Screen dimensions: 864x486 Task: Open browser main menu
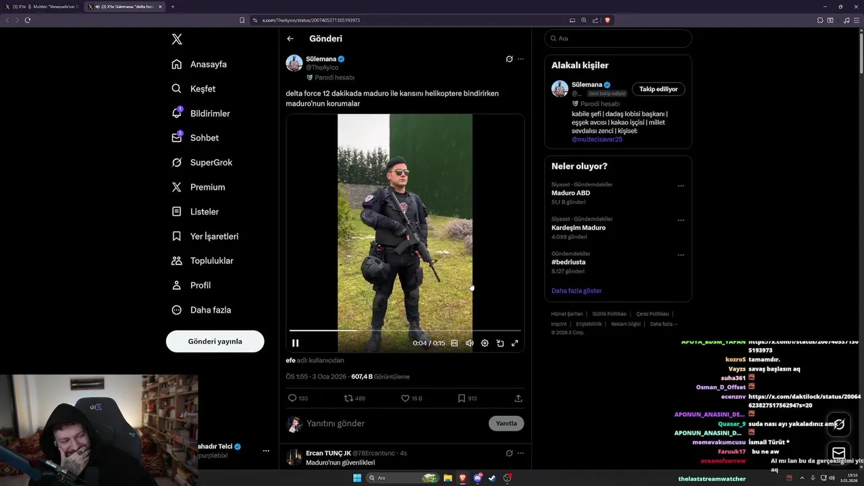857,20
